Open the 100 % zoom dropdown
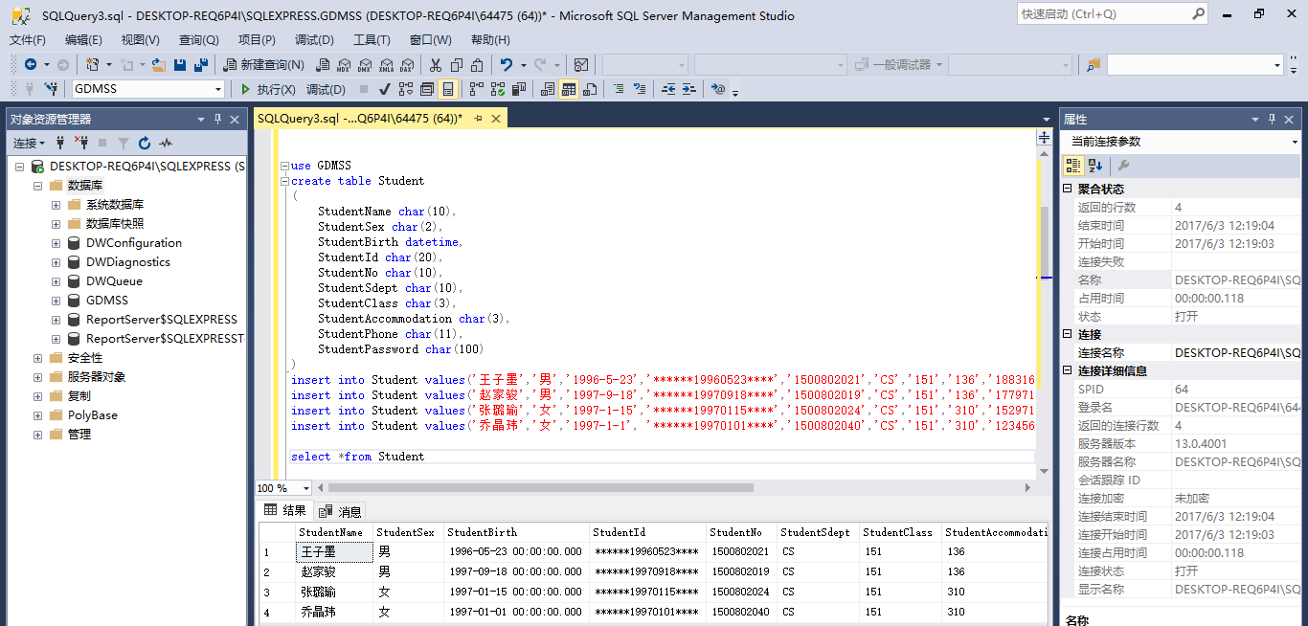This screenshot has width=1308, height=626. [305, 488]
